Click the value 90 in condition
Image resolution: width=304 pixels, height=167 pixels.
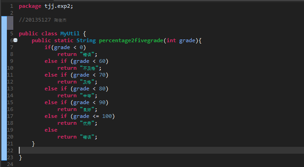click(102, 102)
